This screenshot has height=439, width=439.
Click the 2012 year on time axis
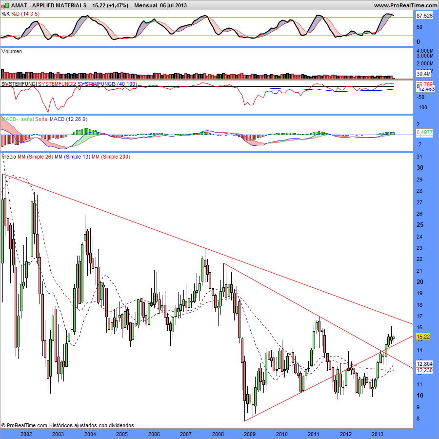pyautogui.click(x=345, y=434)
